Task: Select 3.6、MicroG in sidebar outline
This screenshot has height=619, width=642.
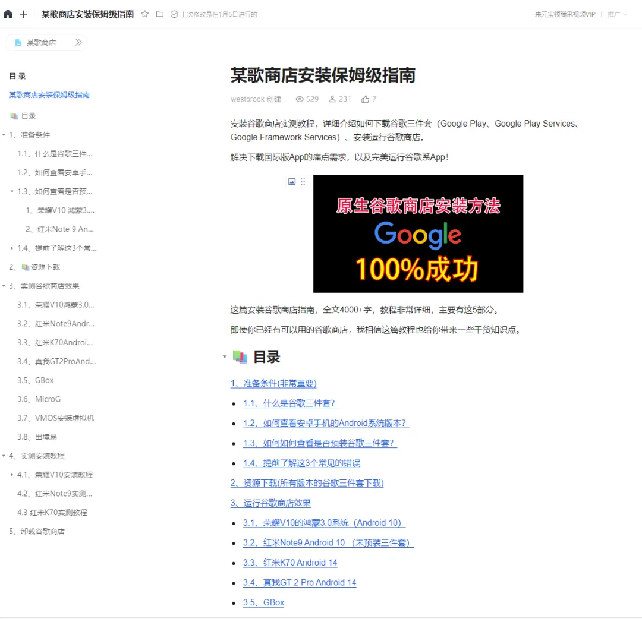Action: pyautogui.click(x=39, y=399)
